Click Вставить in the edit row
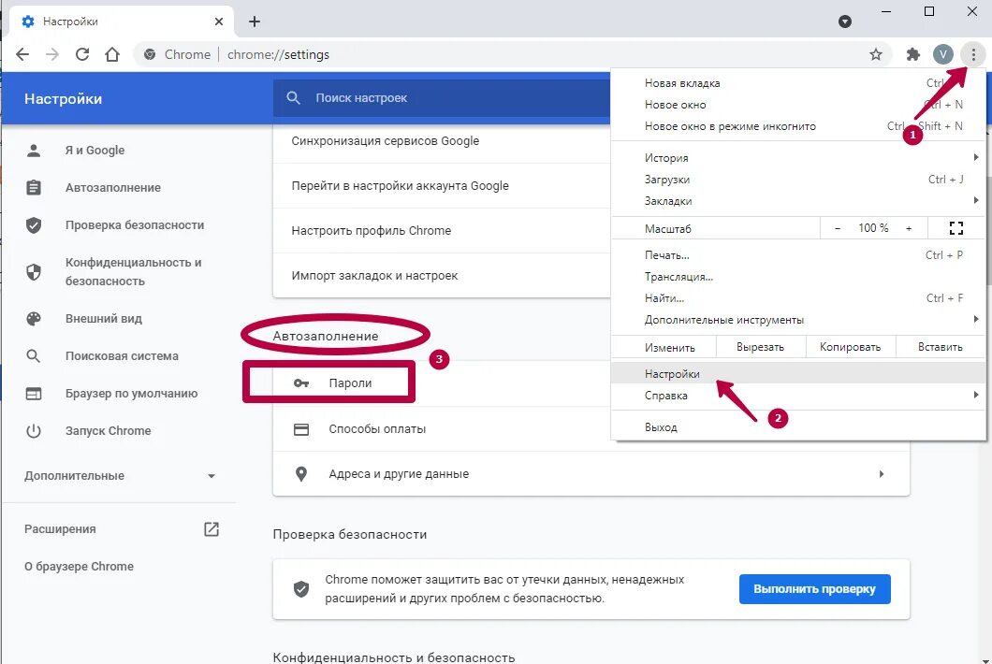Screen dimensions: 992x664 941,347
